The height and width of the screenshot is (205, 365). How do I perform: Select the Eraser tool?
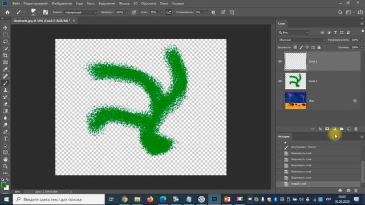pos(5,104)
